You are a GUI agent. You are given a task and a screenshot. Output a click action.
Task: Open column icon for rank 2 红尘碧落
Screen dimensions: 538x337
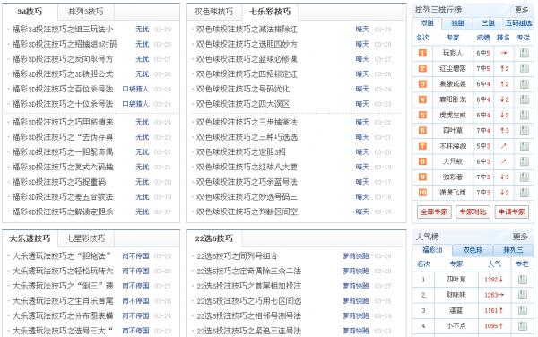coord(524,69)
